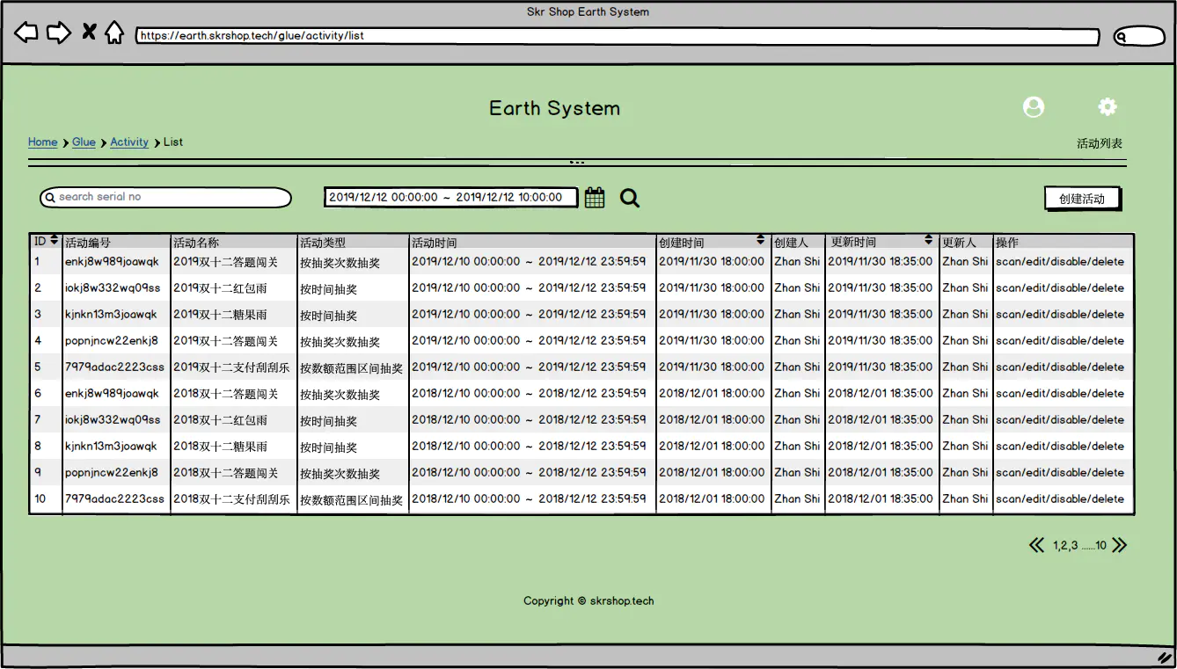Click the browser search box at top right
The width and height of the screenshot is (1177, 669).
coord(1139,36)
